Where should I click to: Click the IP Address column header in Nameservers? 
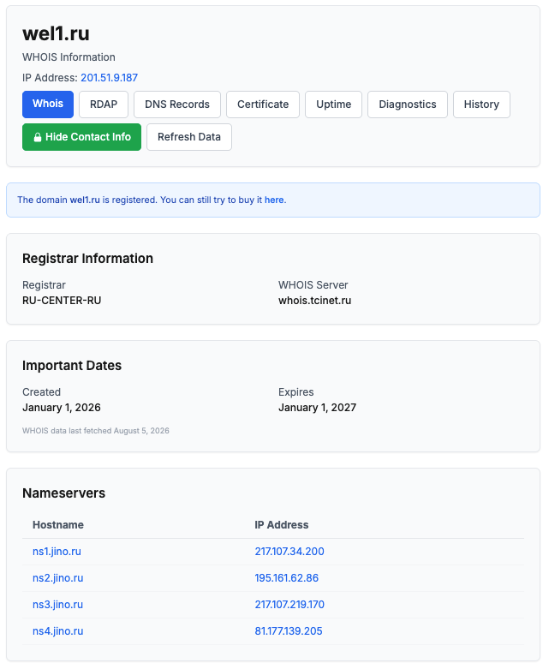282,524
